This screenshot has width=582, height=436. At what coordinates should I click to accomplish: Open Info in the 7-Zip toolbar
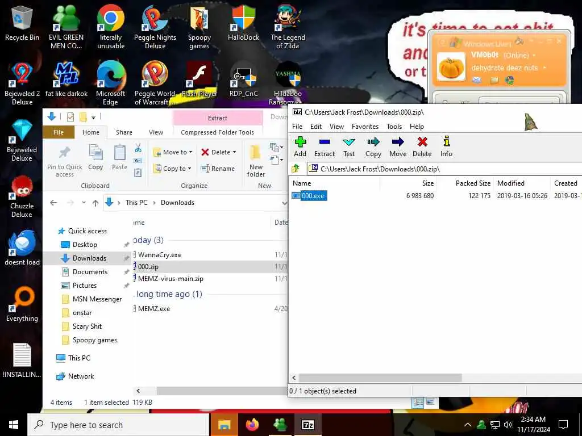tap(446, 147)
